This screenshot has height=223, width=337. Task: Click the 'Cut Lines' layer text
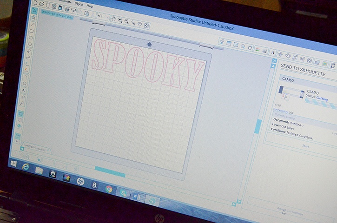coord(287,127)
